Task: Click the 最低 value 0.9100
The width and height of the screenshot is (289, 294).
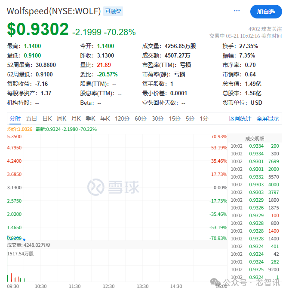Action: pyautogui.click(x=32, y=55)
